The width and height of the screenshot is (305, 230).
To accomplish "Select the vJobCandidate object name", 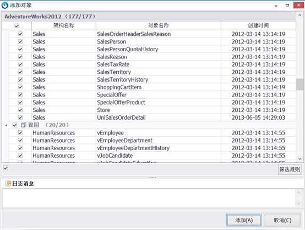I will click(115, 156).
